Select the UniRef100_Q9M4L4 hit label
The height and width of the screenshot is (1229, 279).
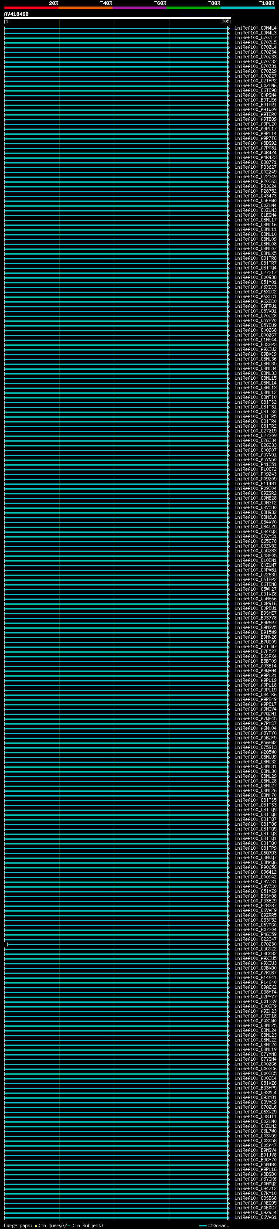pyautogui.click(x=255, y=28)
